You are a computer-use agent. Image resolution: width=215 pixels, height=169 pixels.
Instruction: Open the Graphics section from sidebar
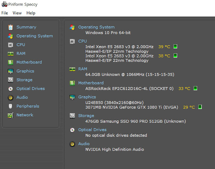click(26, 71)
